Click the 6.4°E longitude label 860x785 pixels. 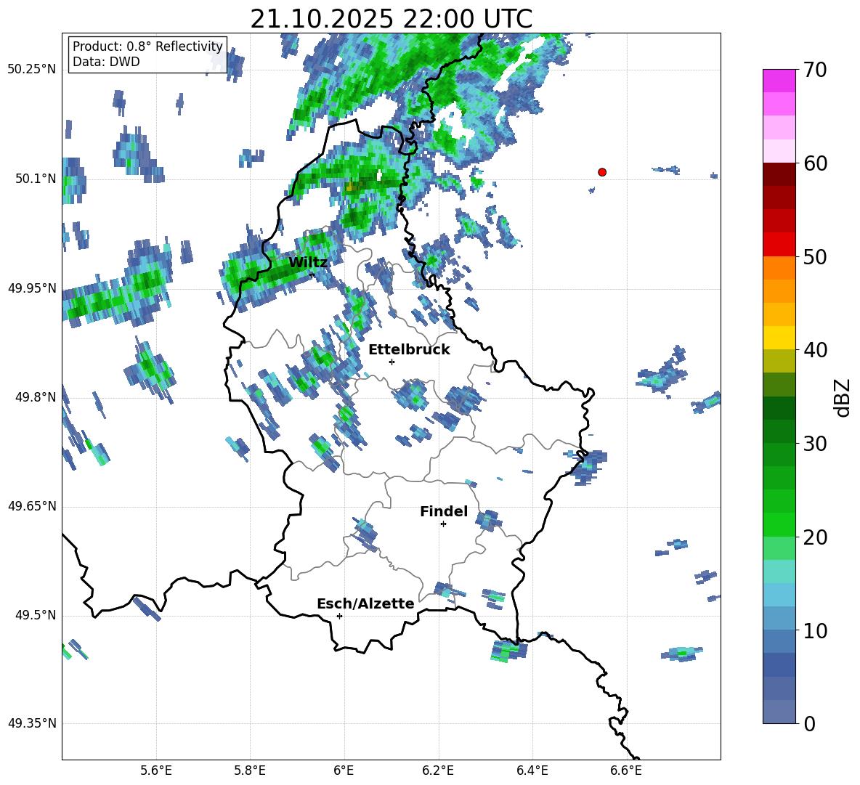coord(532,770)
